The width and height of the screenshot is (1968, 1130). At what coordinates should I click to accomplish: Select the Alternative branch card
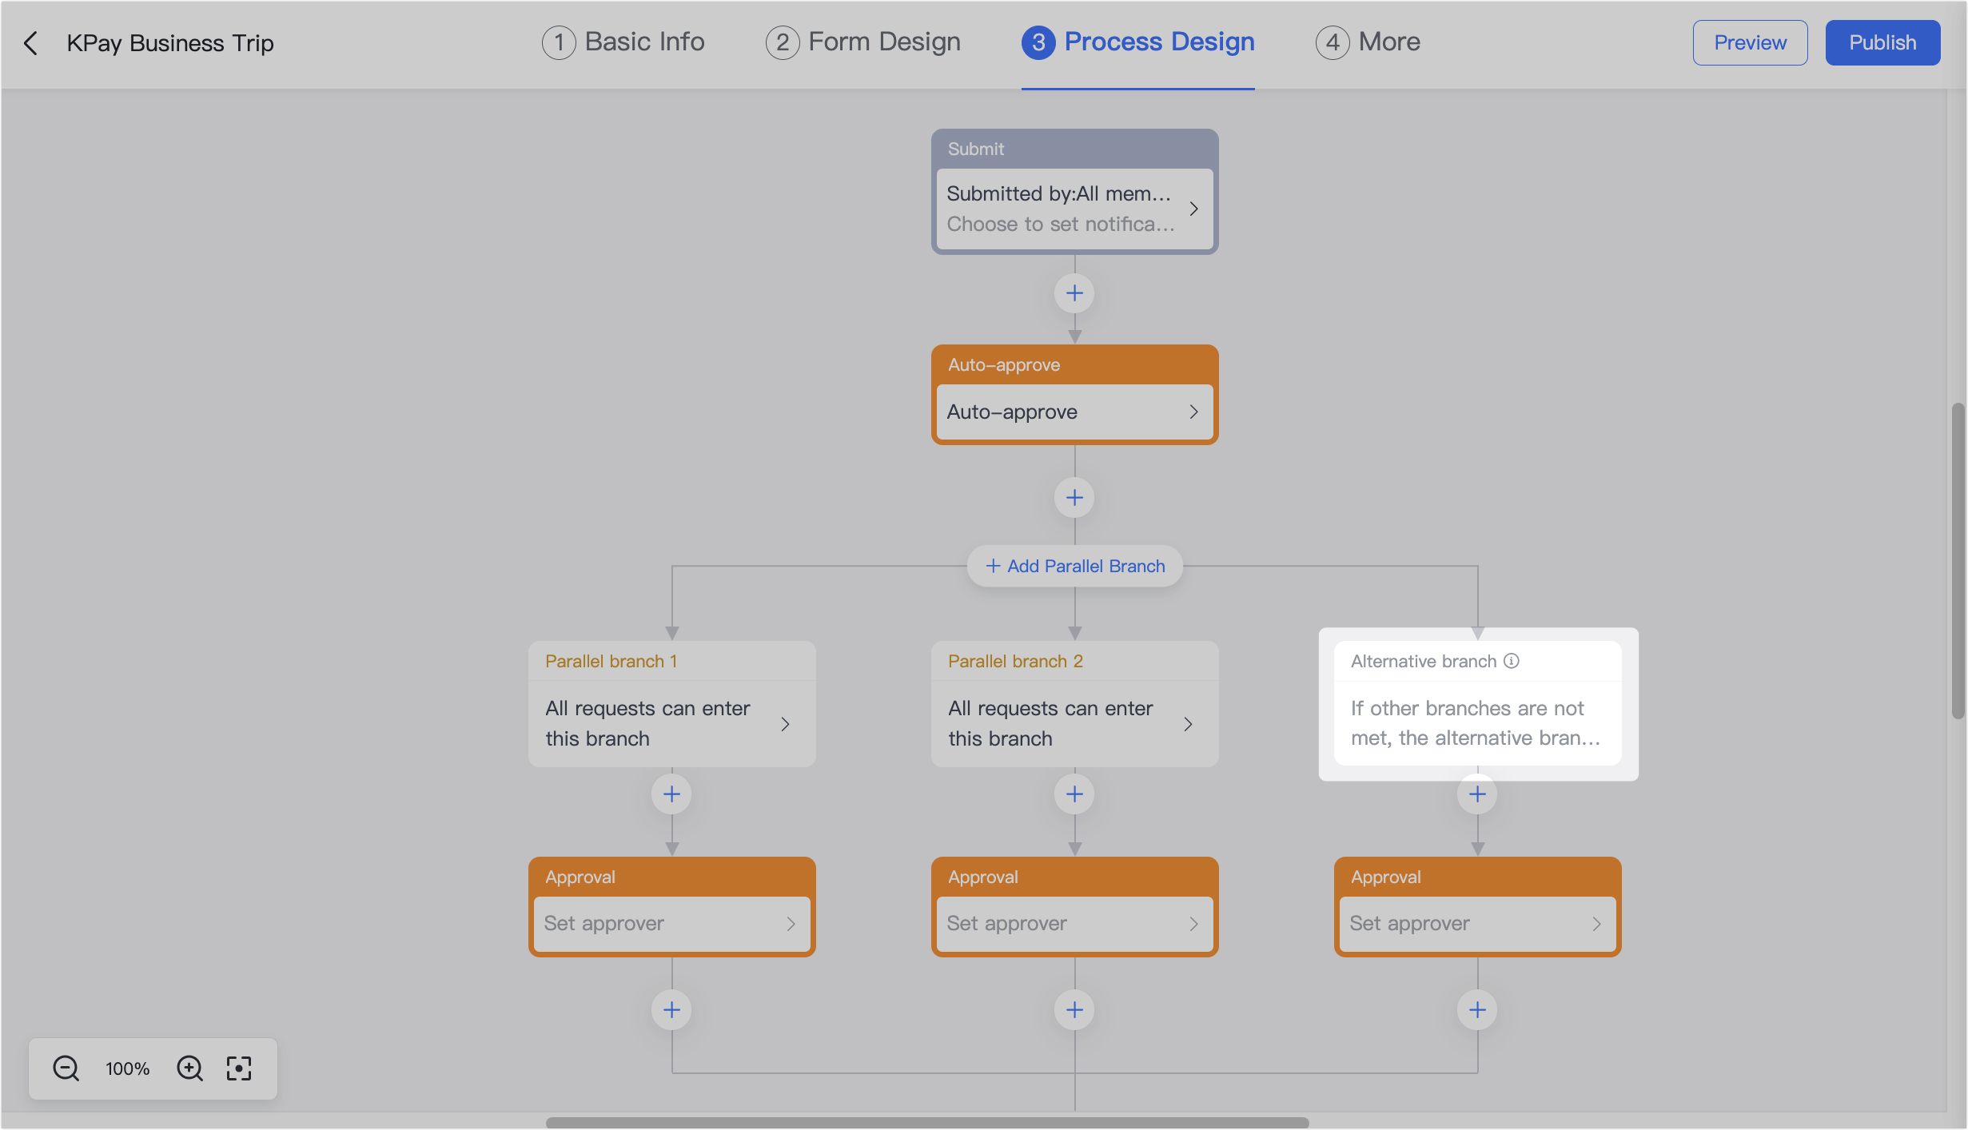click(1477, 703)
